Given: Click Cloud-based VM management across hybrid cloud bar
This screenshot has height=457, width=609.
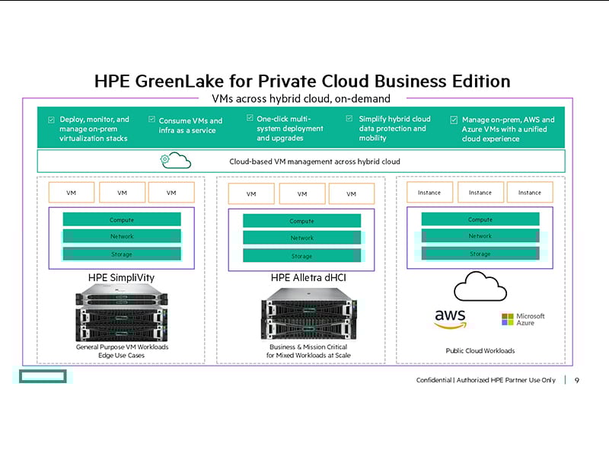Looking at the screenshot, I should tap(301, 161).
